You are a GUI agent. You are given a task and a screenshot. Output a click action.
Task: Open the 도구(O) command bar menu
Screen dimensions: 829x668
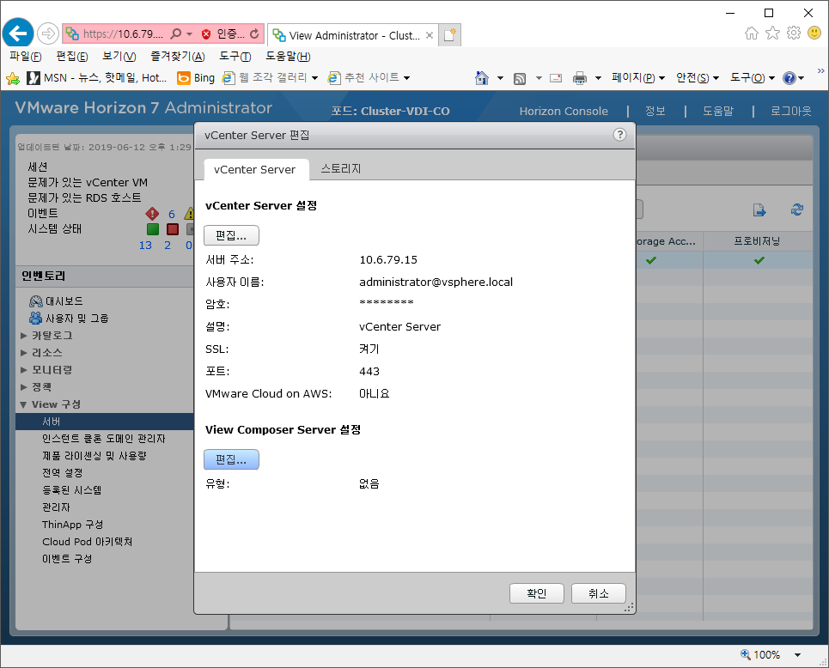pyautogui.click(x=752, y=77)
